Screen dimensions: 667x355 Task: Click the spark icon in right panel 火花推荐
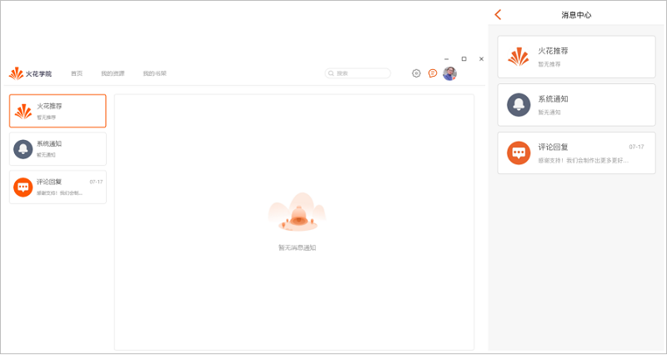(x=519, y=57)
